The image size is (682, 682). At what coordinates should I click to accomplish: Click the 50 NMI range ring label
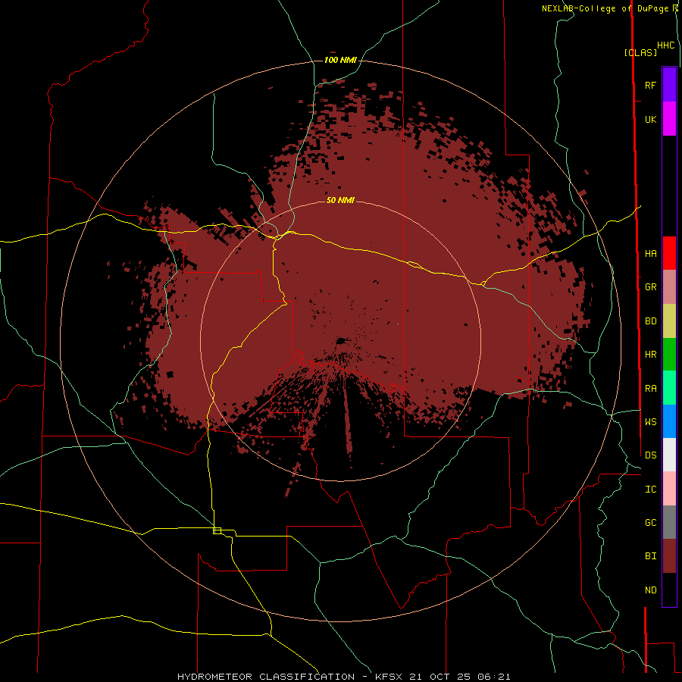340,200
